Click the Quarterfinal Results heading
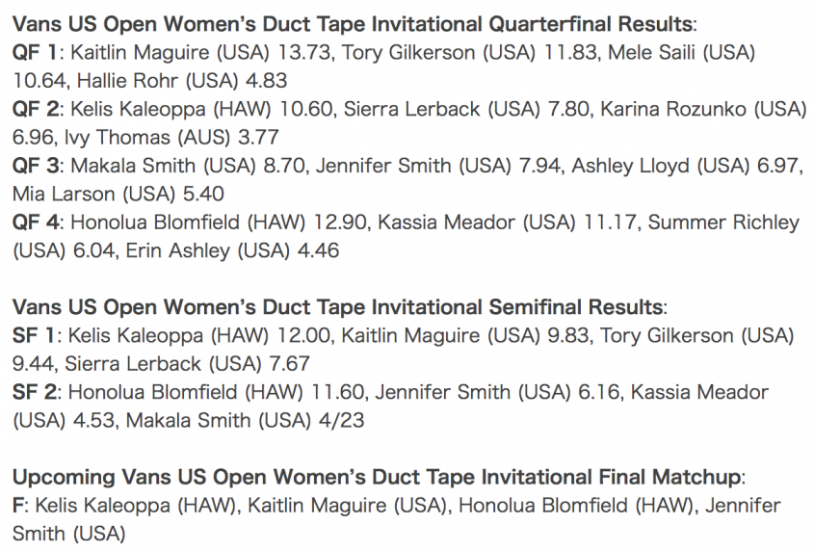The width and height of the screenshot is (814, 550). click(x=354, y=24)
